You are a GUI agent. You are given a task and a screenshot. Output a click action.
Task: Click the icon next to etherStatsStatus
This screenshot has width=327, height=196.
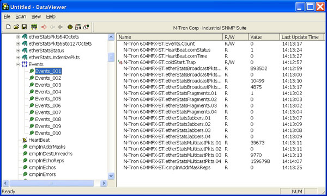25,50
